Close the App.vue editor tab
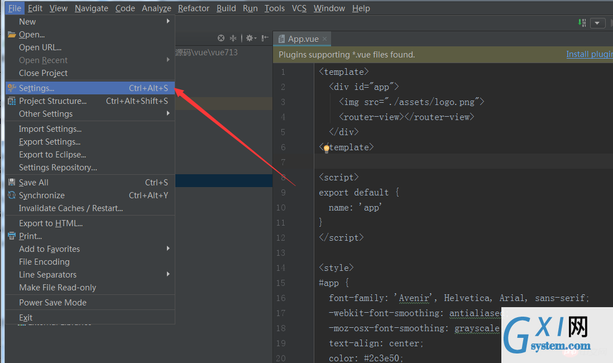Image resolution: width=613 pixels, height=363 pixels. [324, 39]
